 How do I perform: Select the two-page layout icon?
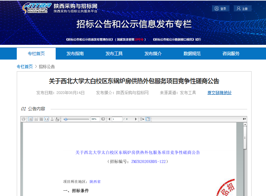pos(36,119)
